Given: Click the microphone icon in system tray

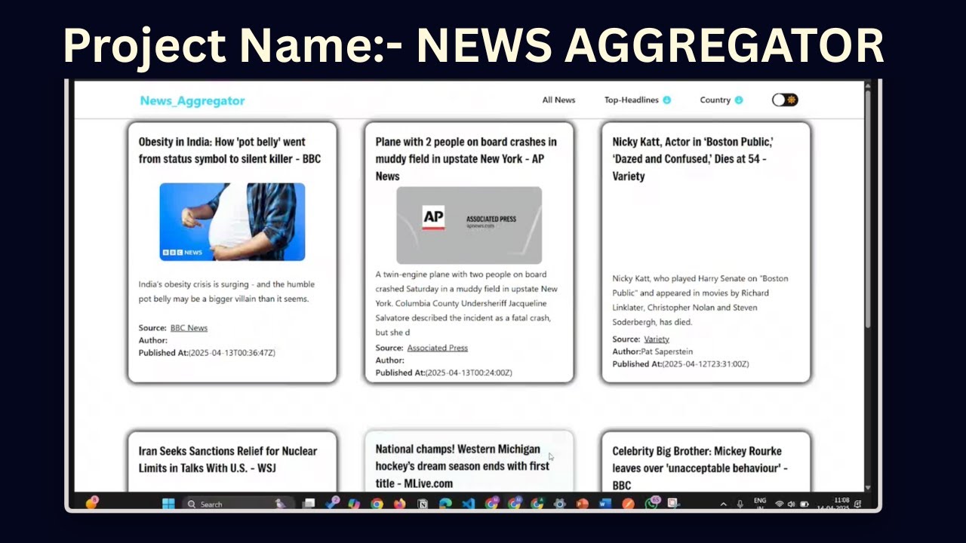Looking at the screenshot, I should coord(740,504).
